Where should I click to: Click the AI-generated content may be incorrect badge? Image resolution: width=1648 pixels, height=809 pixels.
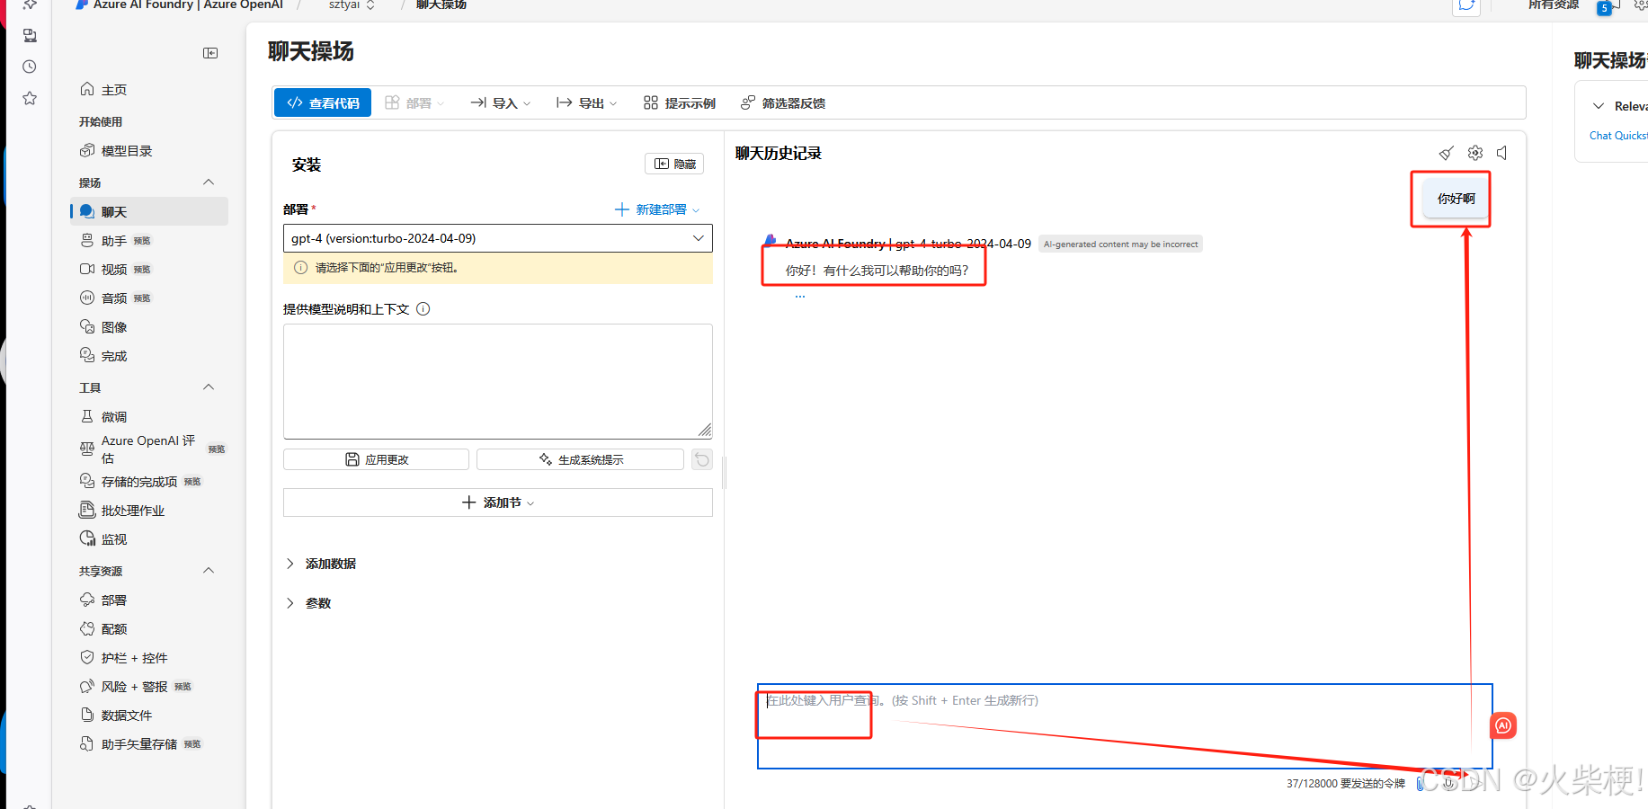pos(1120,244)
